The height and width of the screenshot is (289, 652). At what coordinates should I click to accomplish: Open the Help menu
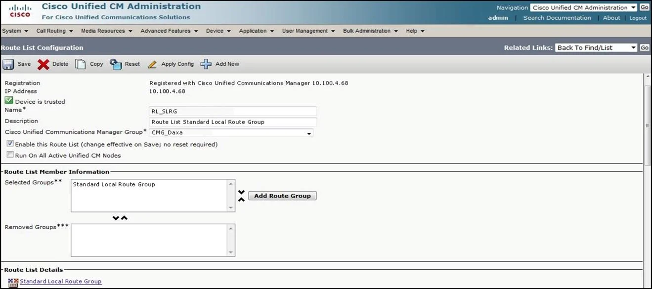click(415, 31)
